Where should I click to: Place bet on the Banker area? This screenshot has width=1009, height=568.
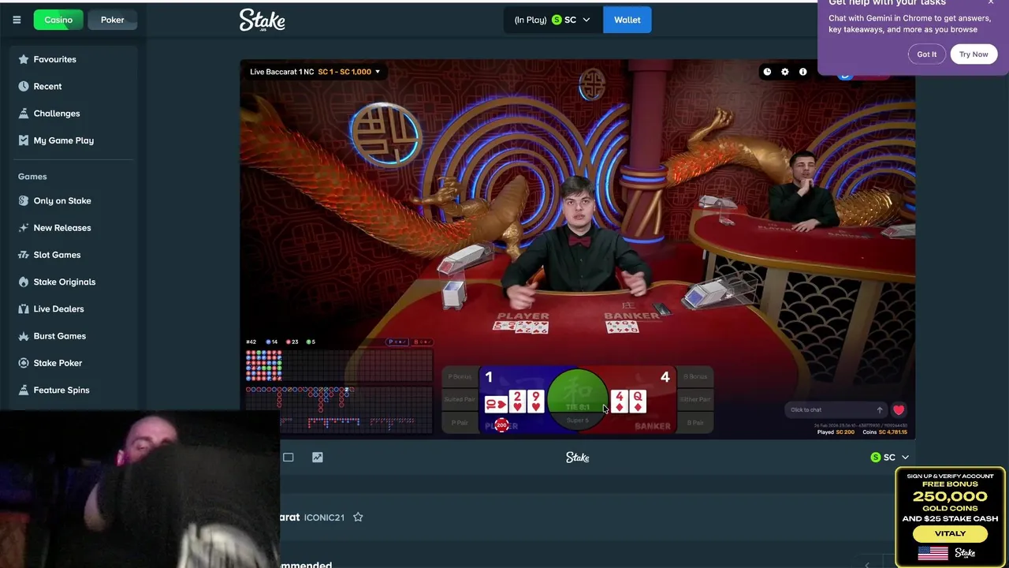tap(642, 400)
